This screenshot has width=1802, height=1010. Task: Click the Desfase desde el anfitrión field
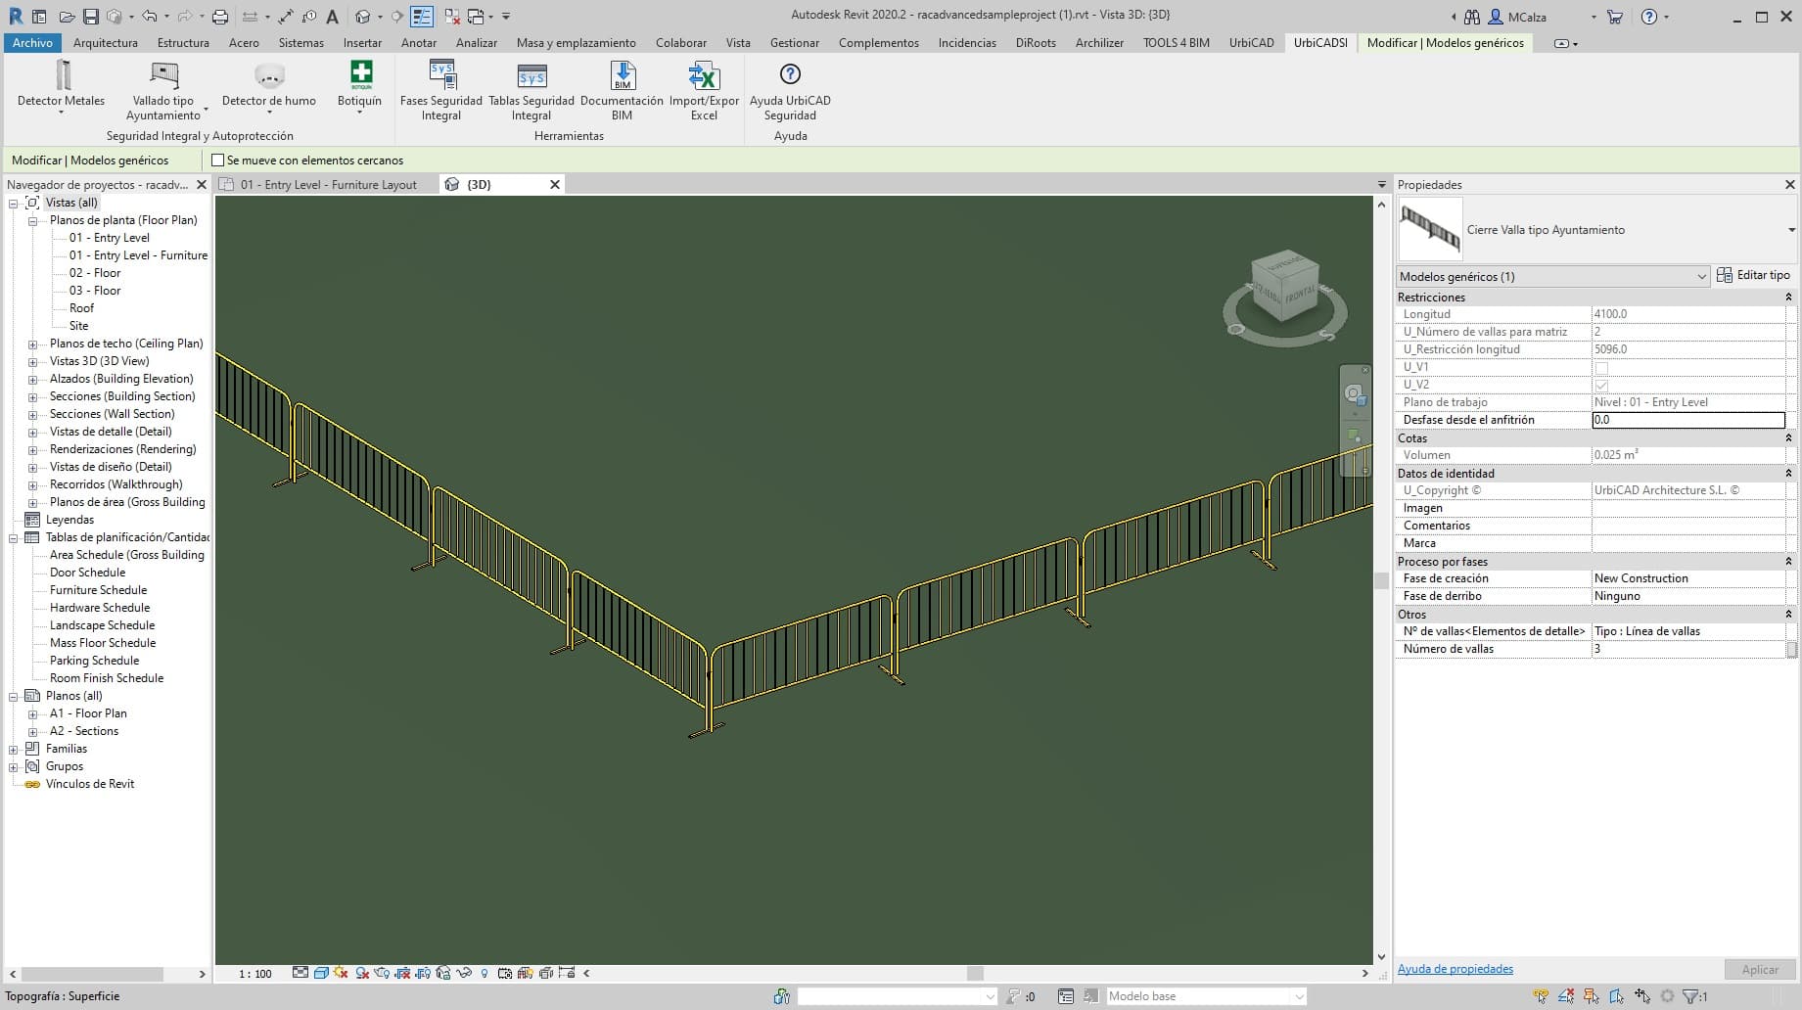coord(1688,420)
